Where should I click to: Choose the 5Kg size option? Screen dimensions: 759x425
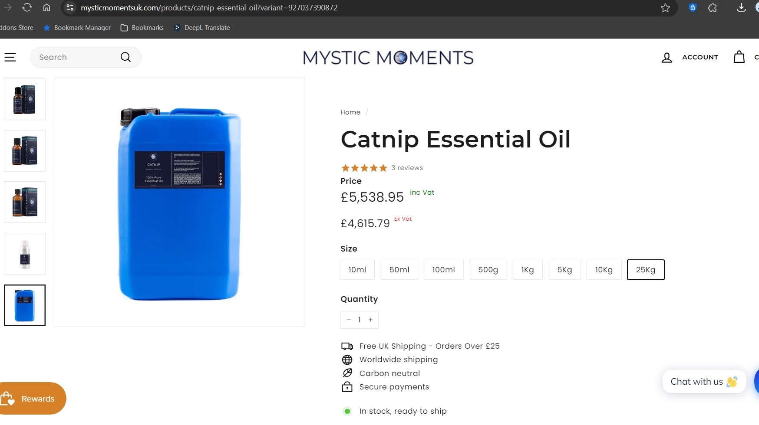[564, 270]
